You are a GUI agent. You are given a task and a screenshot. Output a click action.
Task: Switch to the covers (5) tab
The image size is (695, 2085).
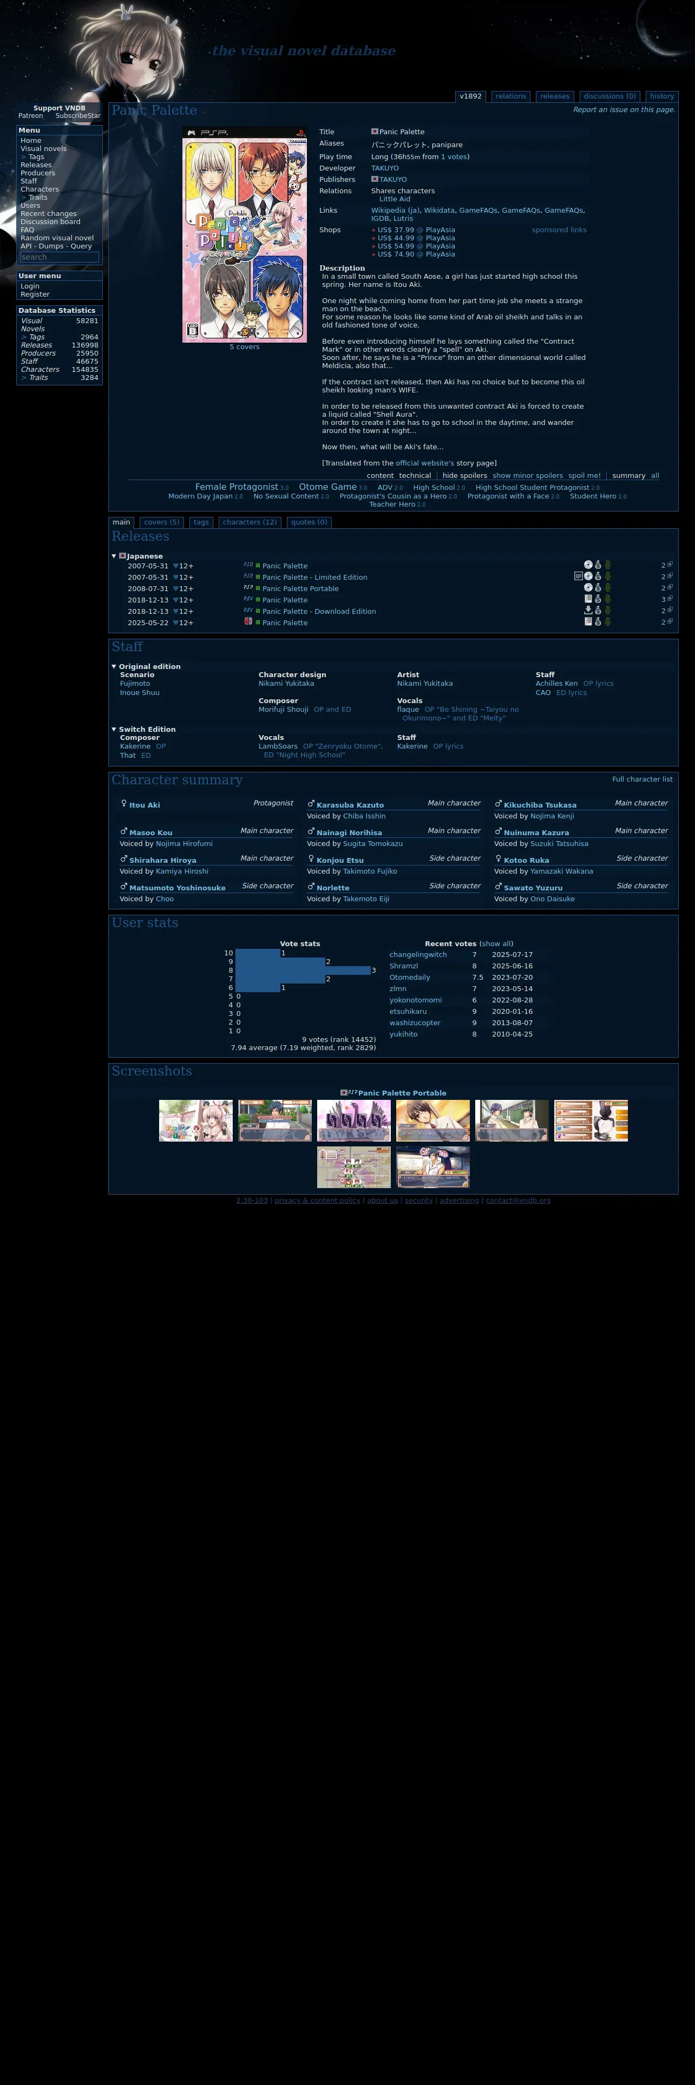coord(162,522)
